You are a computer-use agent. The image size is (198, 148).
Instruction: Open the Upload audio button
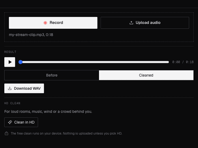pos(145,23)
